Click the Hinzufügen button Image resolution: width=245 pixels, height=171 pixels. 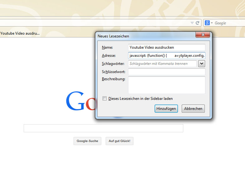point(166,109)
